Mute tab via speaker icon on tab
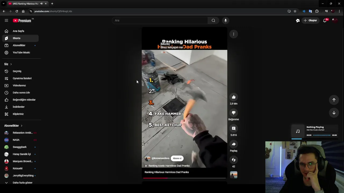 click(x=41, y=4)
